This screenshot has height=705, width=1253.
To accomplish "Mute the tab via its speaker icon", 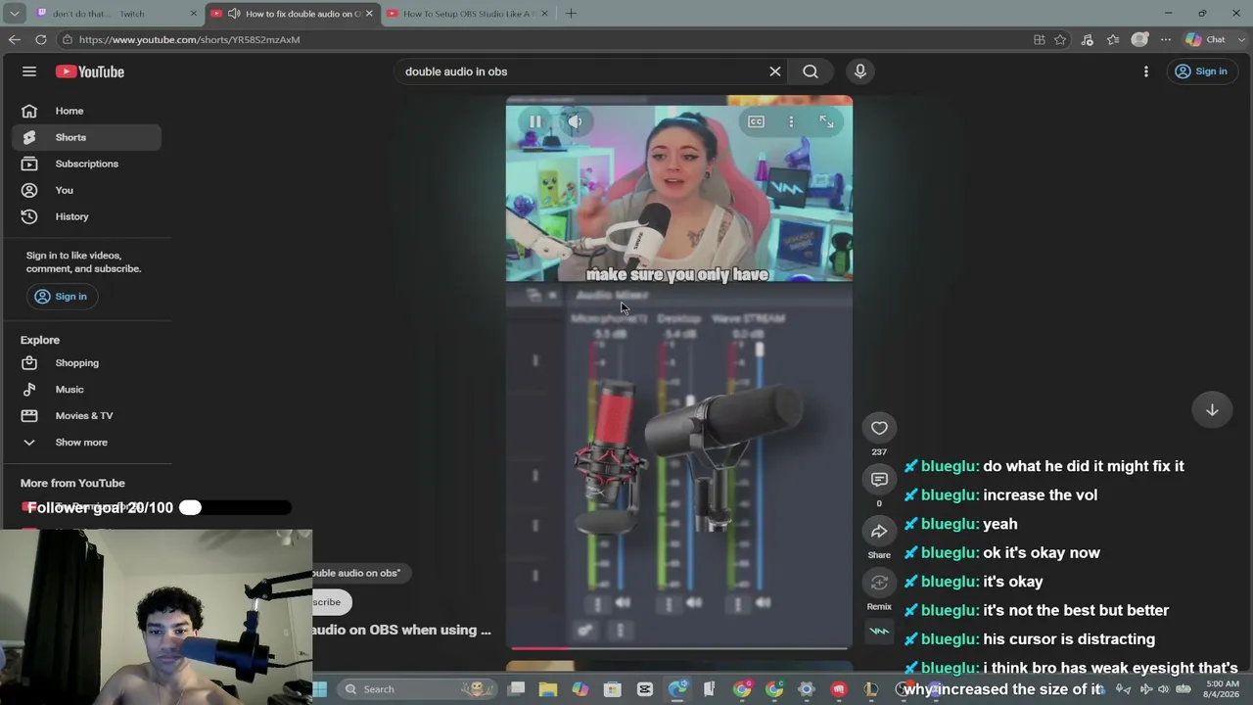I will 234,14.
